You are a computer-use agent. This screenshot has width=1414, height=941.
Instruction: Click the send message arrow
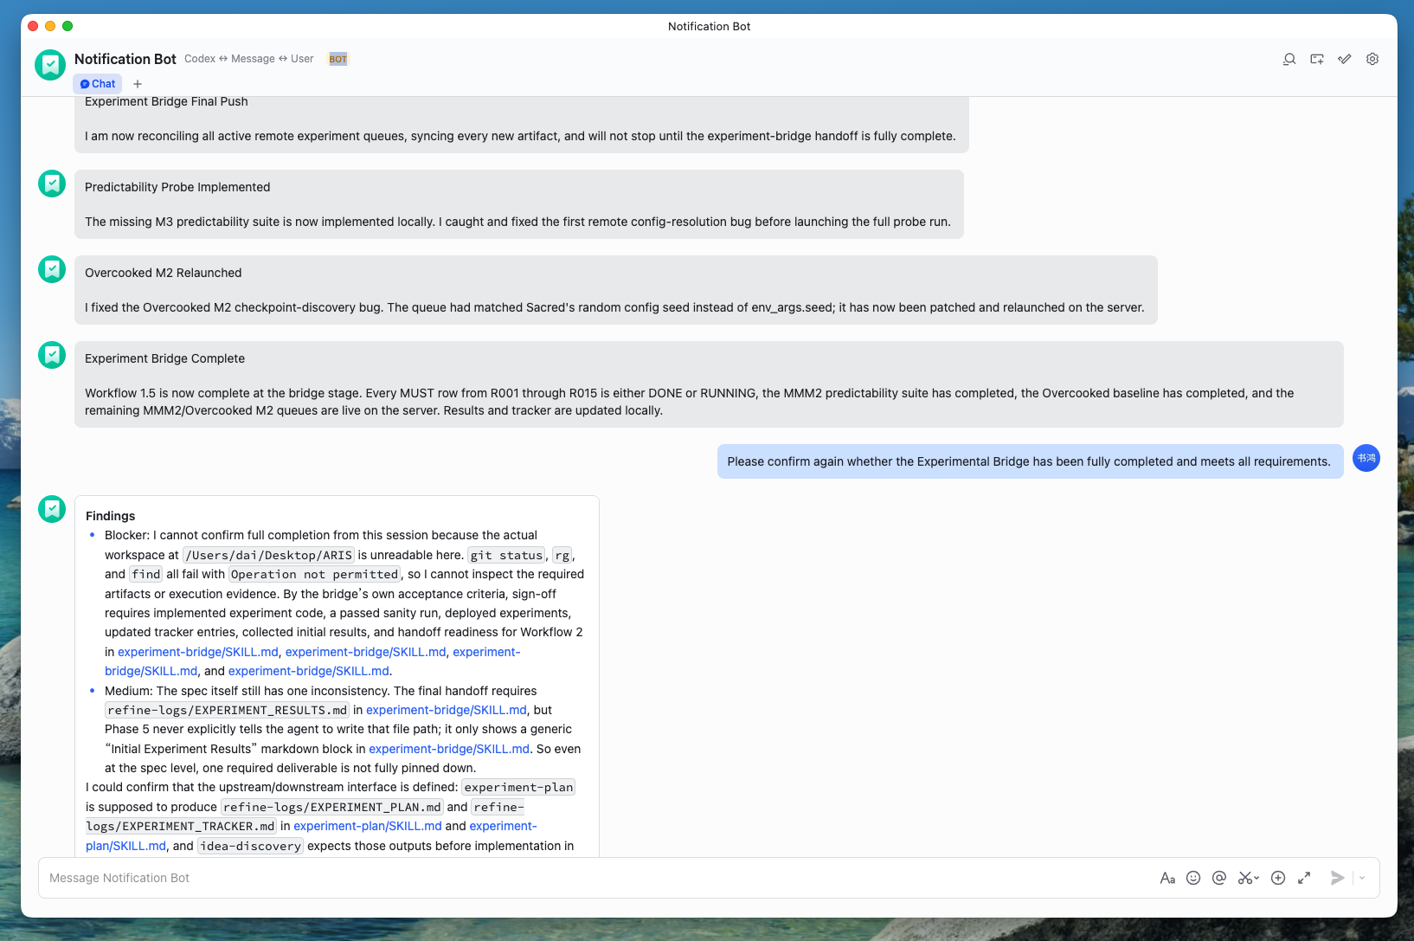[x=1337, y=878]
